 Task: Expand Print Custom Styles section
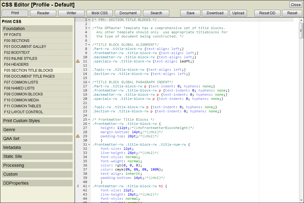(x=37, y=121)
